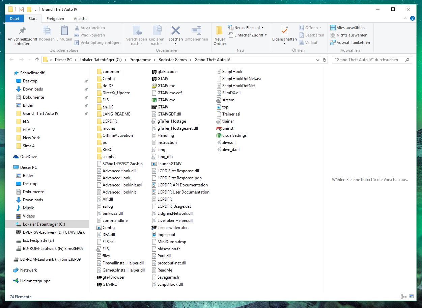Select LCPDFR API Documentation pdf
Image resolution: width=422 pixels, height=308 pixels.
pos(180,185)
